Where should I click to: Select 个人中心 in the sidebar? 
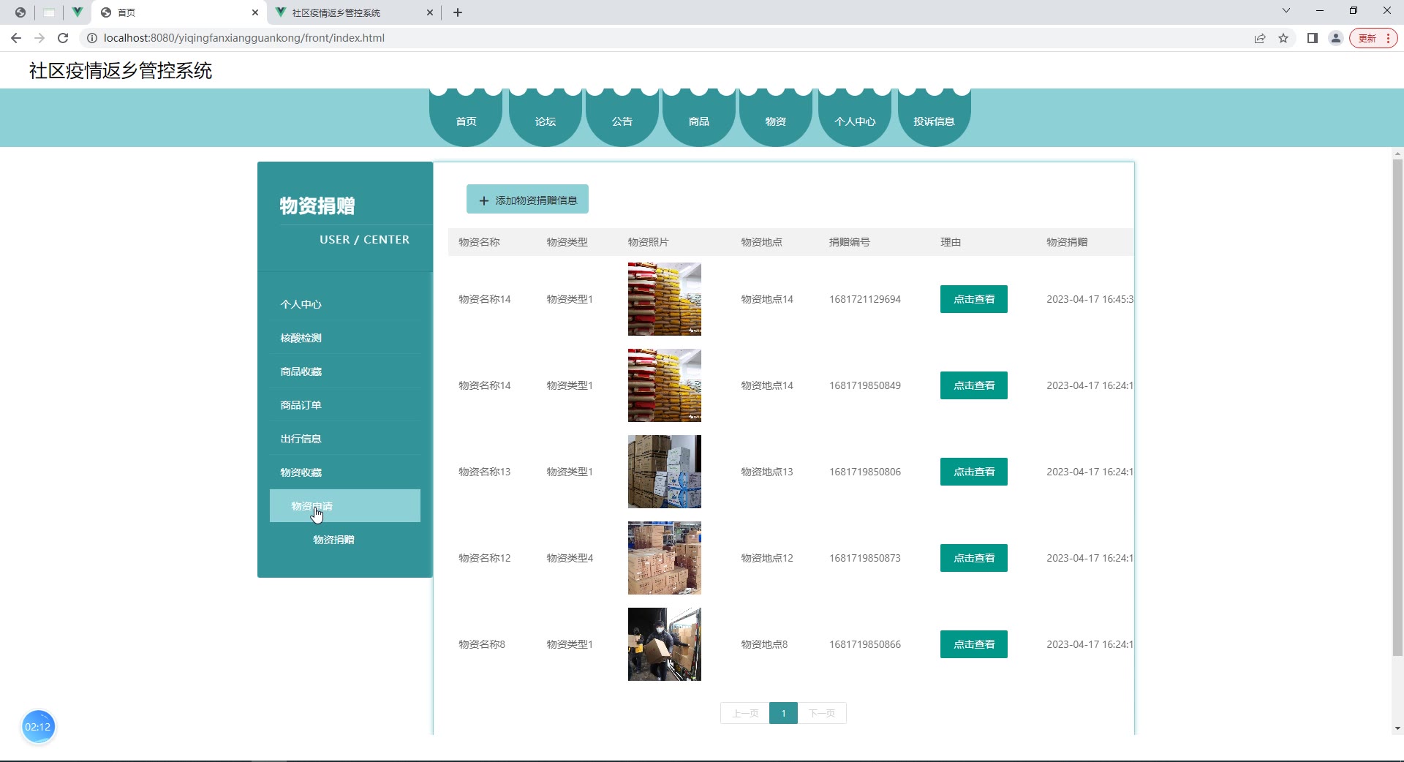(345, 304)
